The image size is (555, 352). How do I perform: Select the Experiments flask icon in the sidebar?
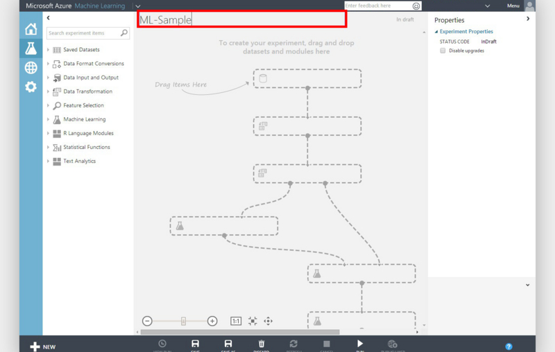click(x=31, y=48)
